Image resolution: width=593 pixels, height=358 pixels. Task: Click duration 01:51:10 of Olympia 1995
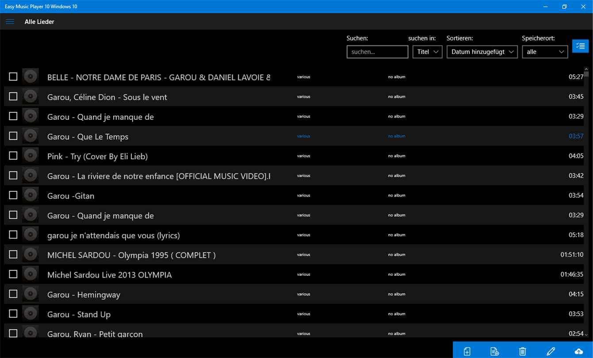(x=572, y=255)
